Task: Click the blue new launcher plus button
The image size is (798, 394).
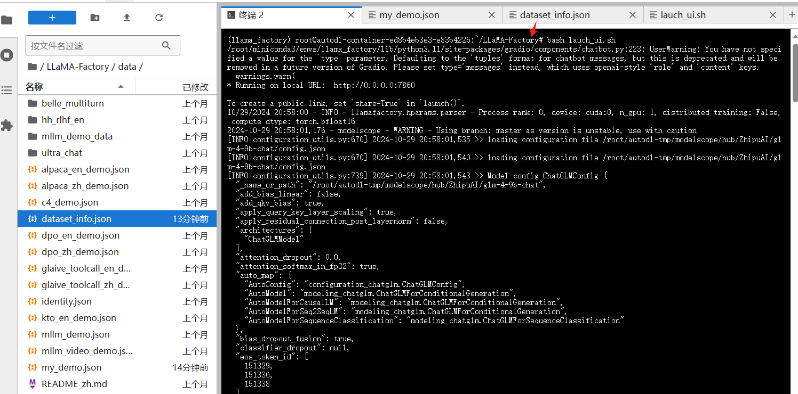Action: coord(52,18)
